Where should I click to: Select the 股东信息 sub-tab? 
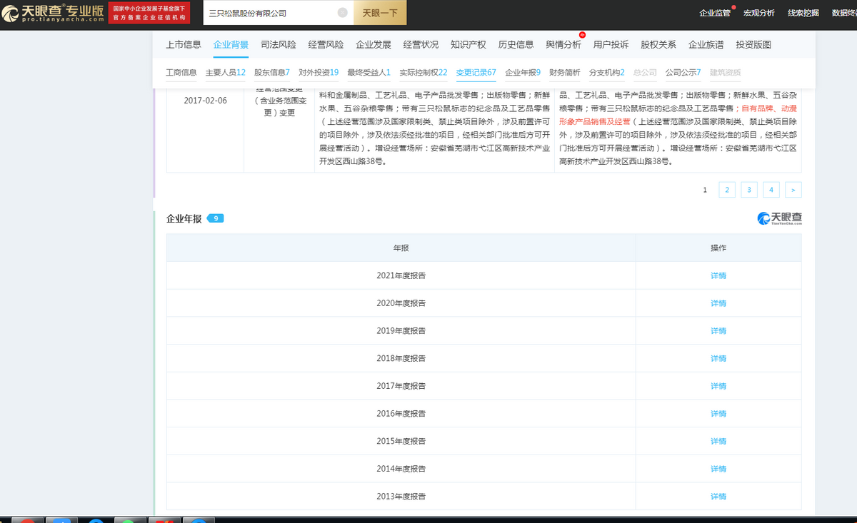point(272,73)
